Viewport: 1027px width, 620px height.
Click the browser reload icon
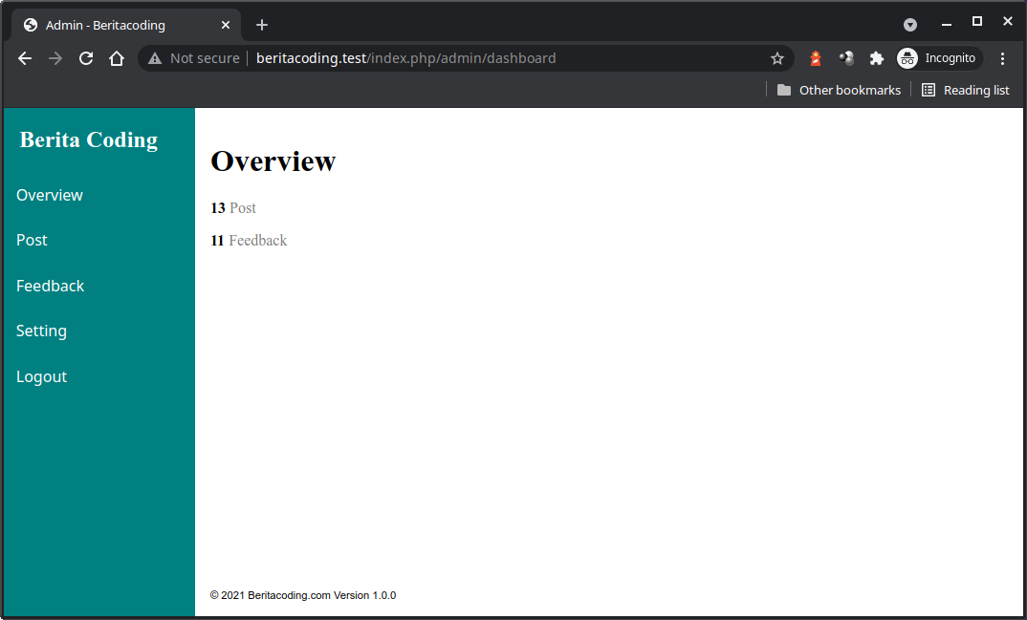coord(85,58)
